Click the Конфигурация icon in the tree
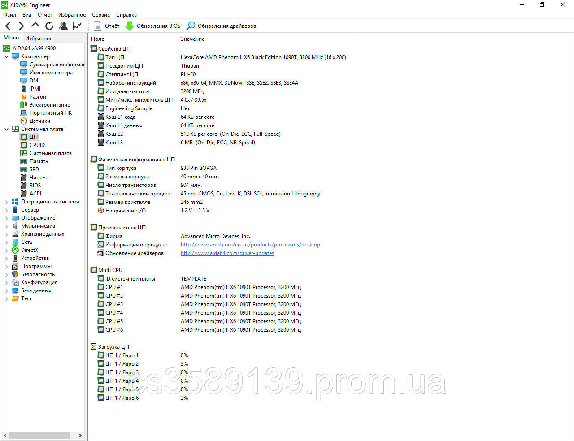This screenshot has width=574, height=441. [x=15, y=282]
